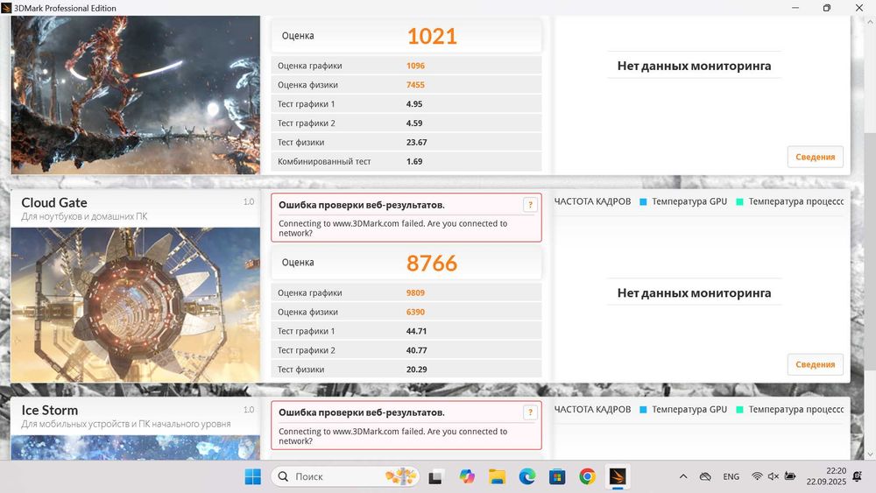Click Сведения button in the 1021 score panel

(x=815, y=157)
